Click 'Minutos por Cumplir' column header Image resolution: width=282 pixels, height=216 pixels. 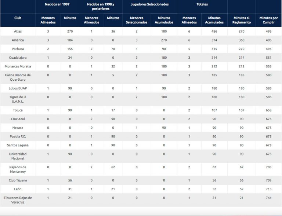coord(269,20)
